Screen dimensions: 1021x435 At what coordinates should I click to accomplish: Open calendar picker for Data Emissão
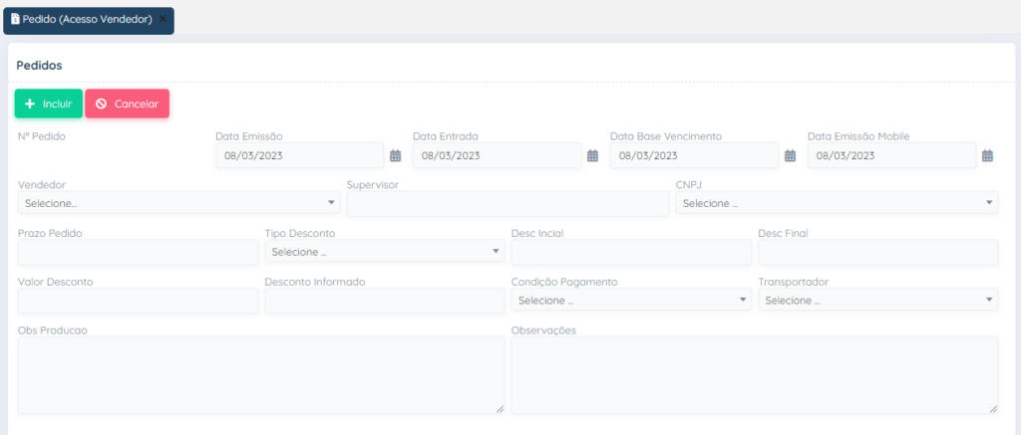point(395,155)
